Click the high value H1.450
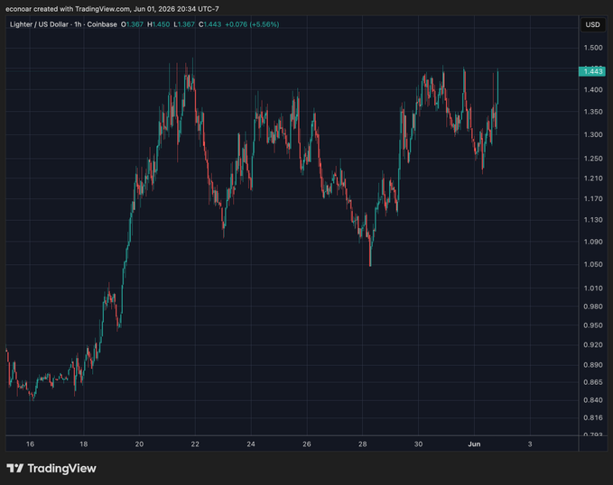This screenshot has height=485, width=613. pos(158,24)
